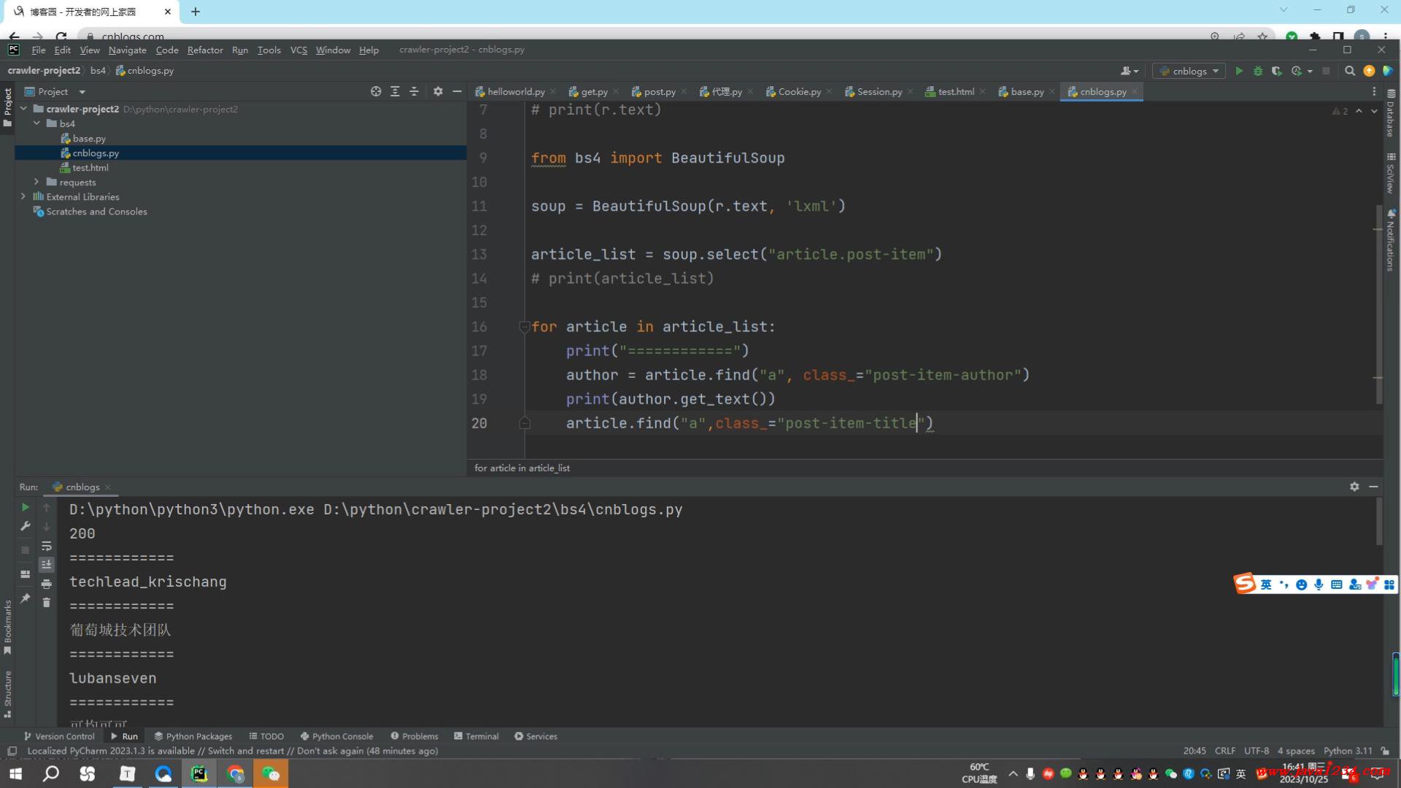Open cnblogs run configuration dropdown

pos(1189,71)
